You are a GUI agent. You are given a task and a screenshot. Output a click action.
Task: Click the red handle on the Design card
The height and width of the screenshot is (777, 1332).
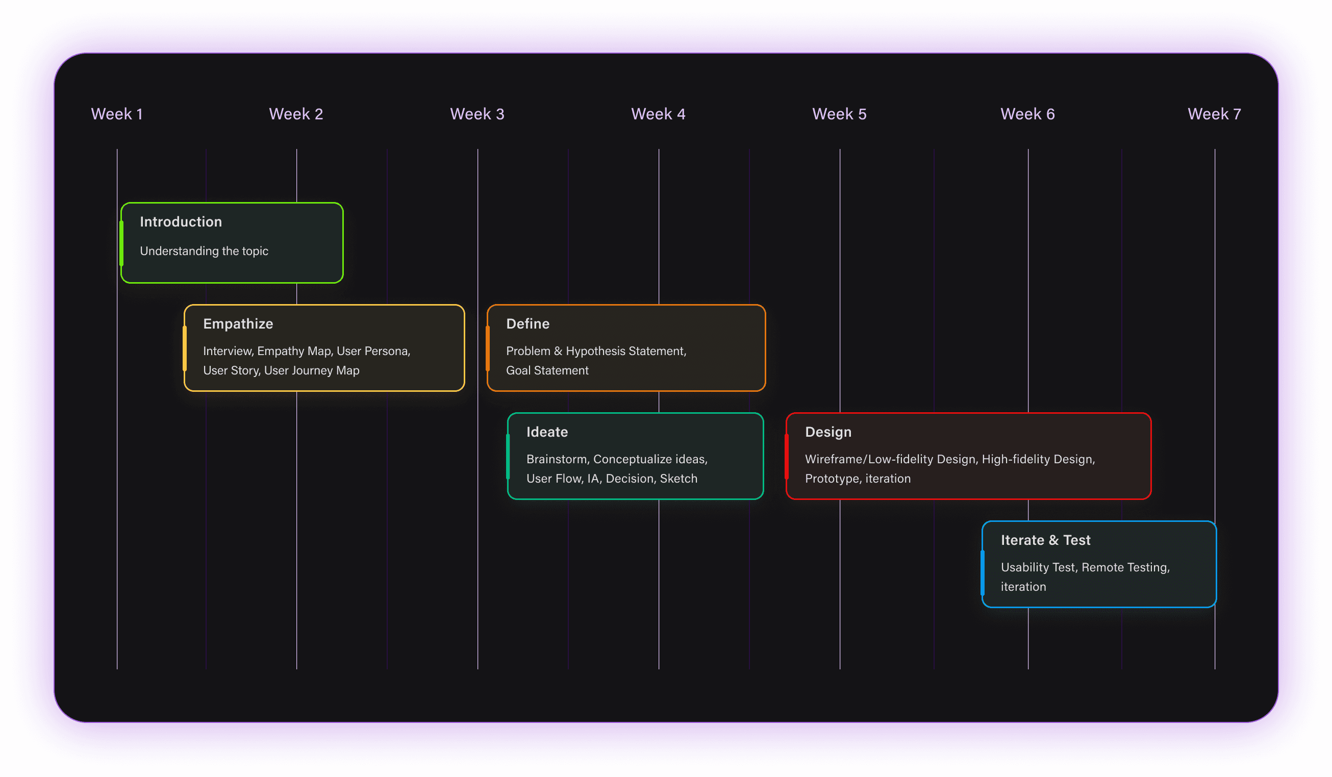point(786,456)
